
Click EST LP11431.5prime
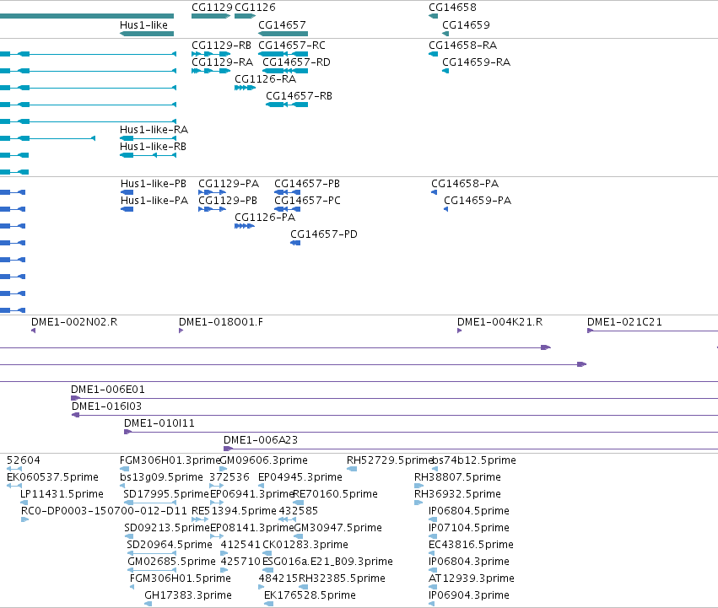tap(62, 494)
